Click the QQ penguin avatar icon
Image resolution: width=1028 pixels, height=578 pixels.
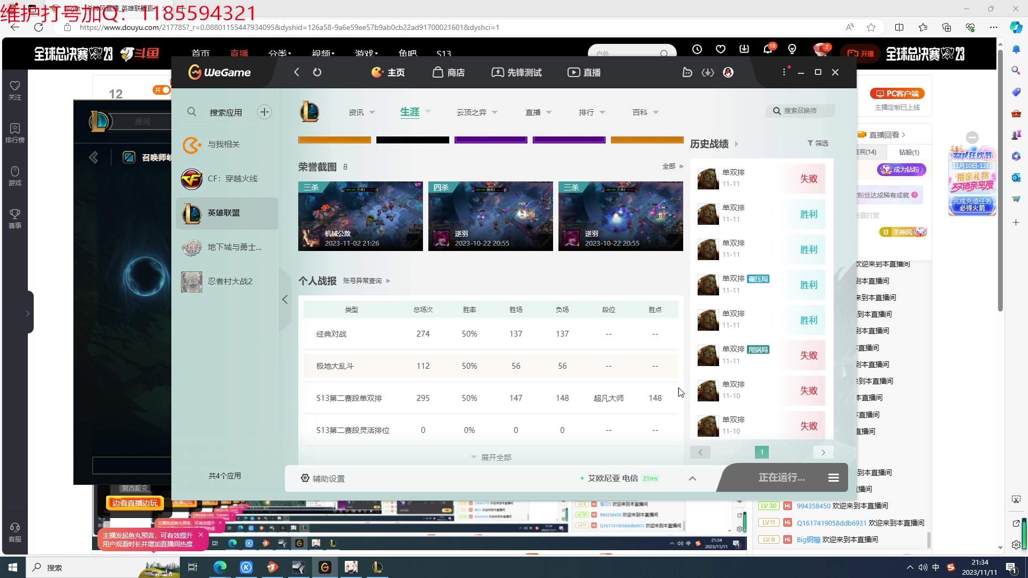pos(727,72)
